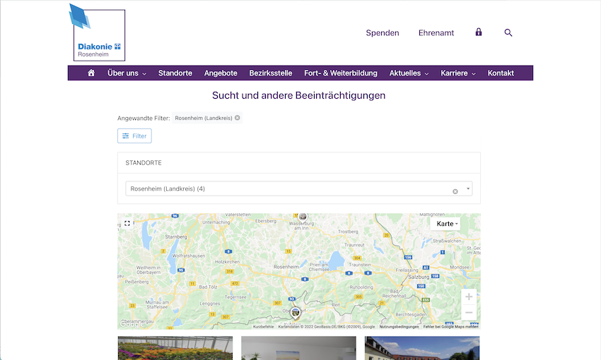Click the Diakonie Rosenheim logo

tap(98, 34)
